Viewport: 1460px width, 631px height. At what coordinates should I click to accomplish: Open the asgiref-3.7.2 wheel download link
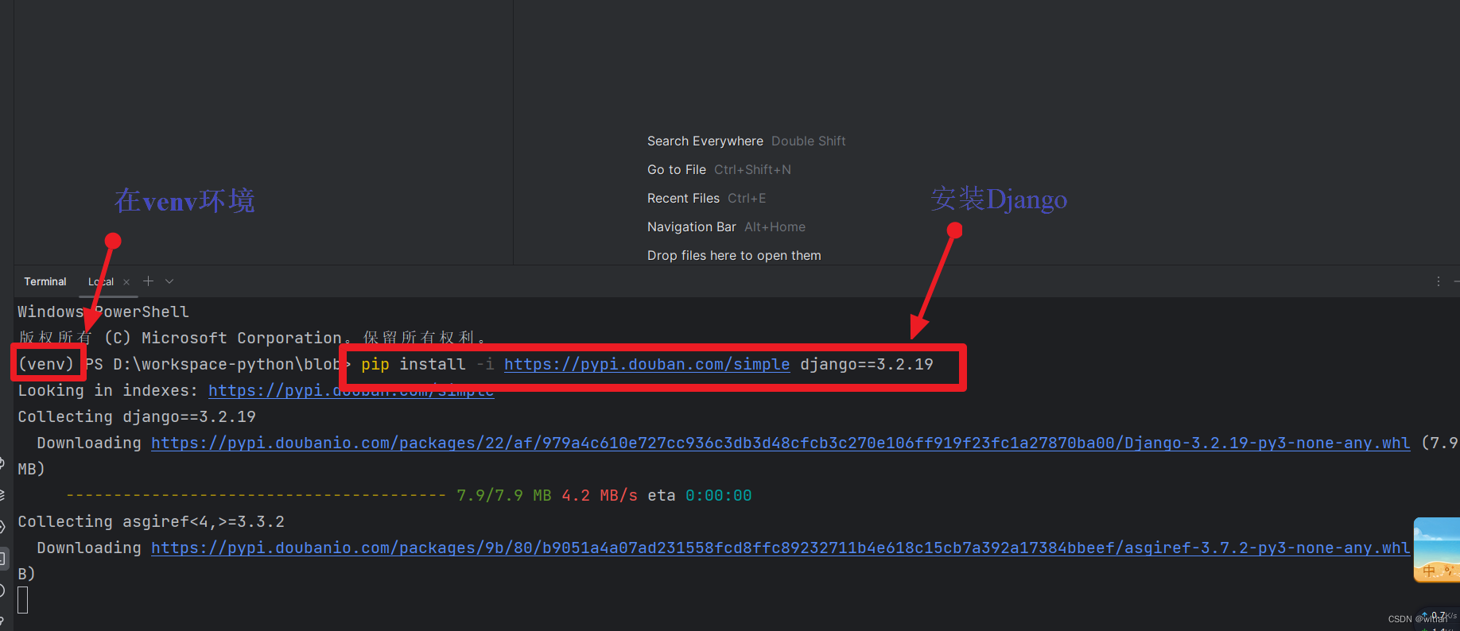click(x=780, y=548)
